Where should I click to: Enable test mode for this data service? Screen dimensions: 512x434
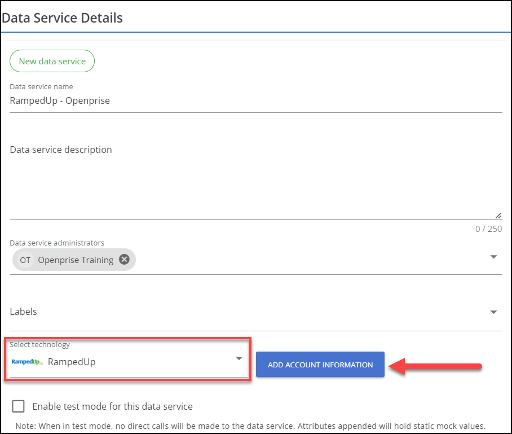[x=19, y=406]
